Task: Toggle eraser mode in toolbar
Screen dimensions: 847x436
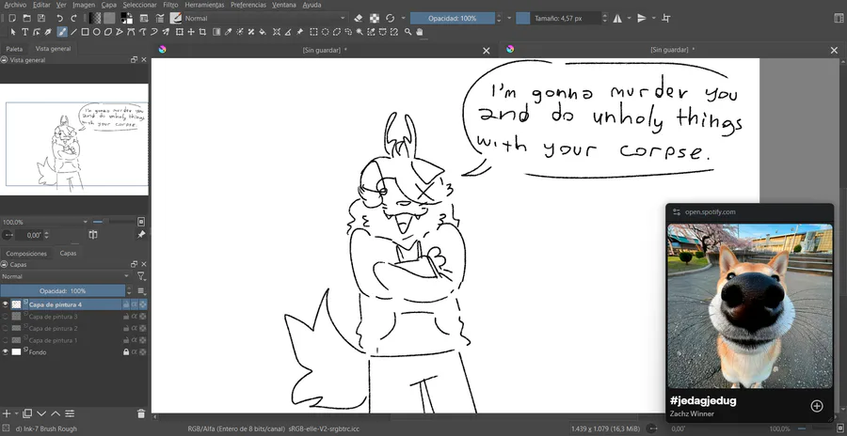Action: click(359, 19)
